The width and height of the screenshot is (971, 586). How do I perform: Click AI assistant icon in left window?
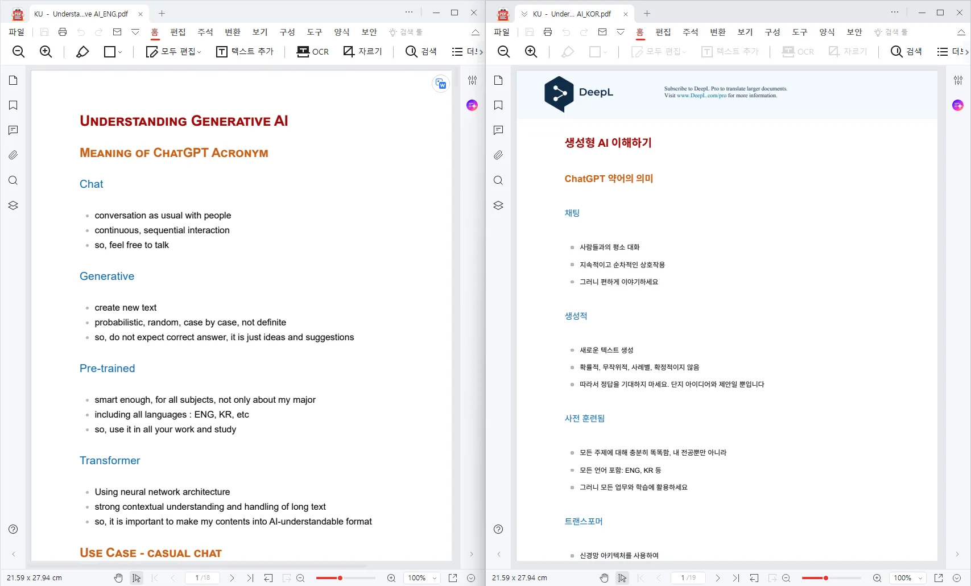coord(472,105)
